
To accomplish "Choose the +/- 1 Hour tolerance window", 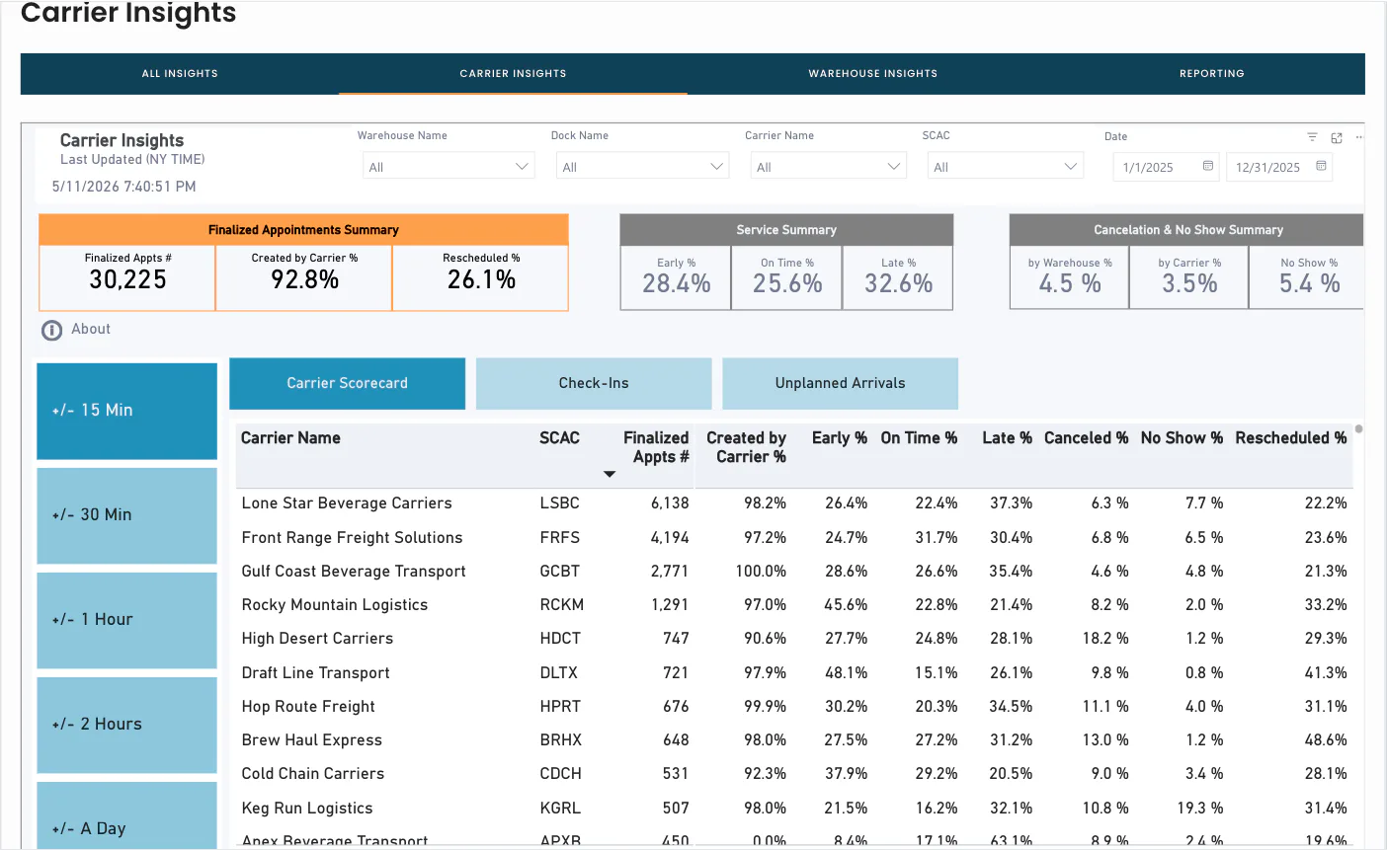I will pos(126,620).
